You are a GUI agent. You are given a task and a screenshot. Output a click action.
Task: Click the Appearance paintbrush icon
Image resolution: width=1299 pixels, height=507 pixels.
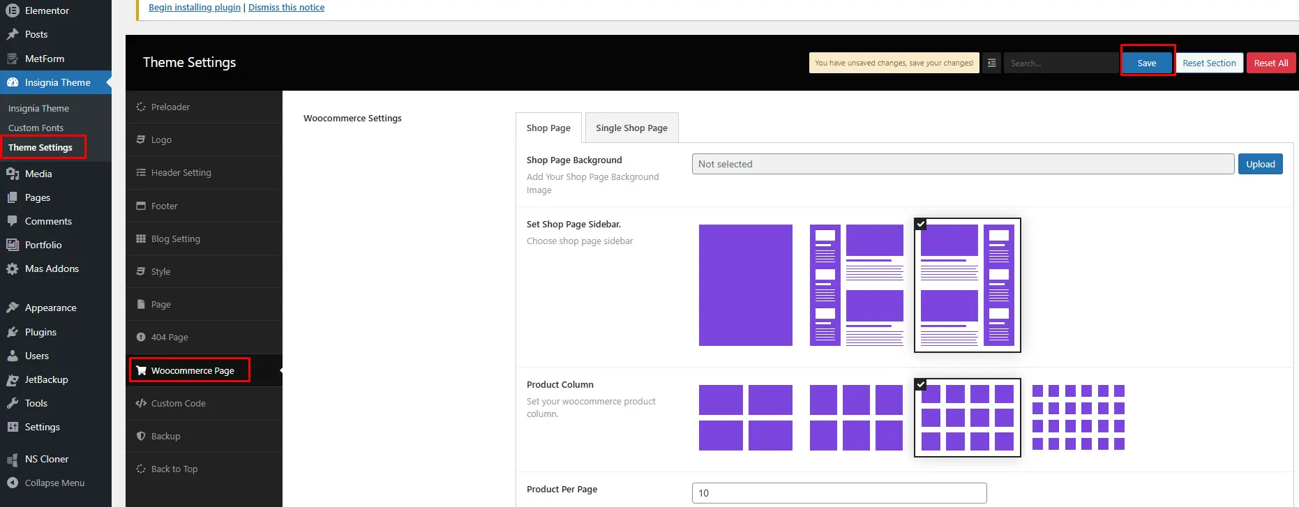click(13, 308)
